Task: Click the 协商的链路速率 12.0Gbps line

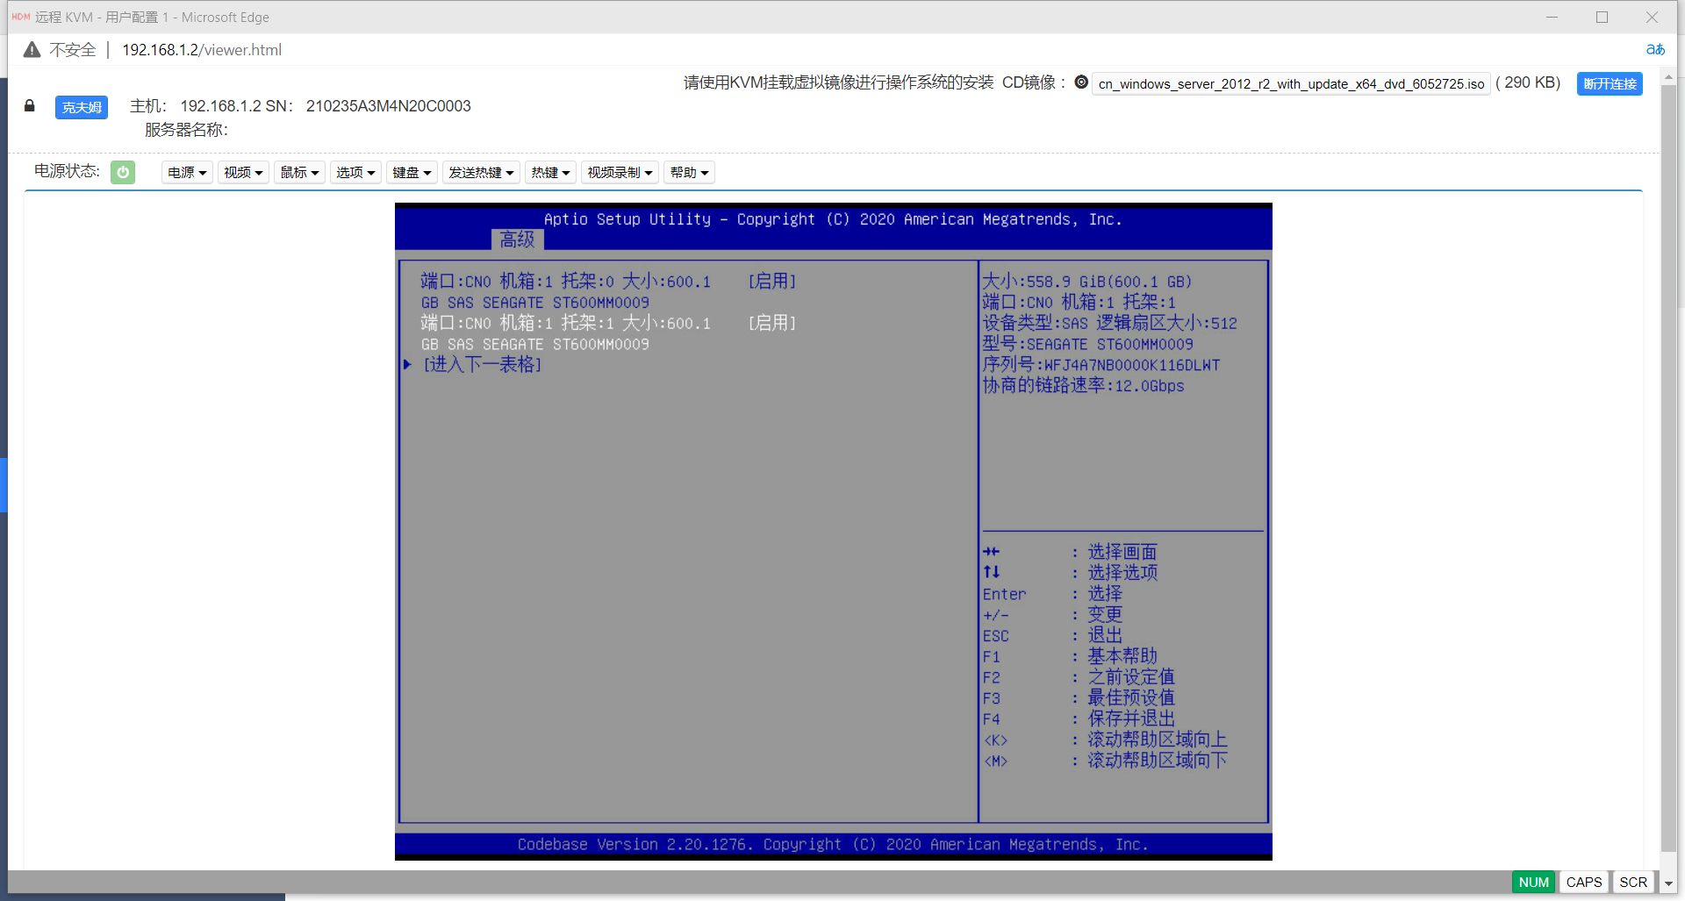Action: click(x=1083, y=386)
